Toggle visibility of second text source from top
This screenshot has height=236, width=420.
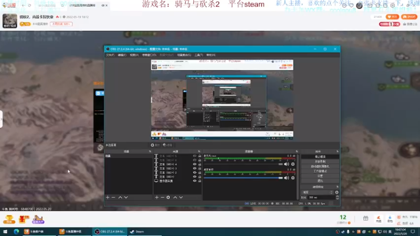tap(195, 160)
